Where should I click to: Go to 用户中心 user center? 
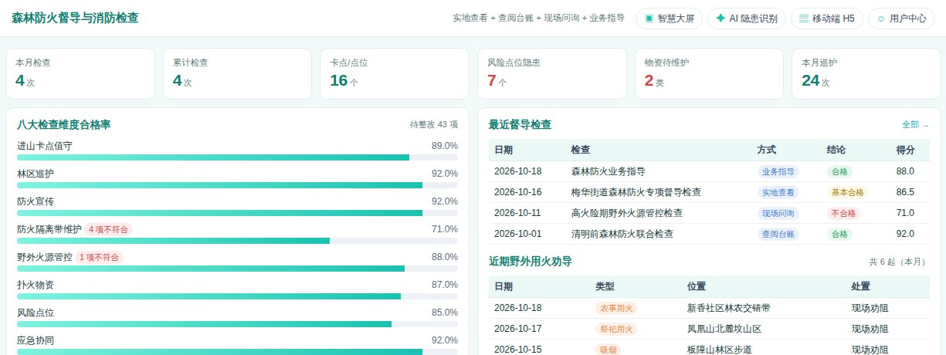pos(901,19)
